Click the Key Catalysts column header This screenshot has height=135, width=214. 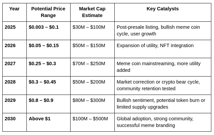point(163,9)
